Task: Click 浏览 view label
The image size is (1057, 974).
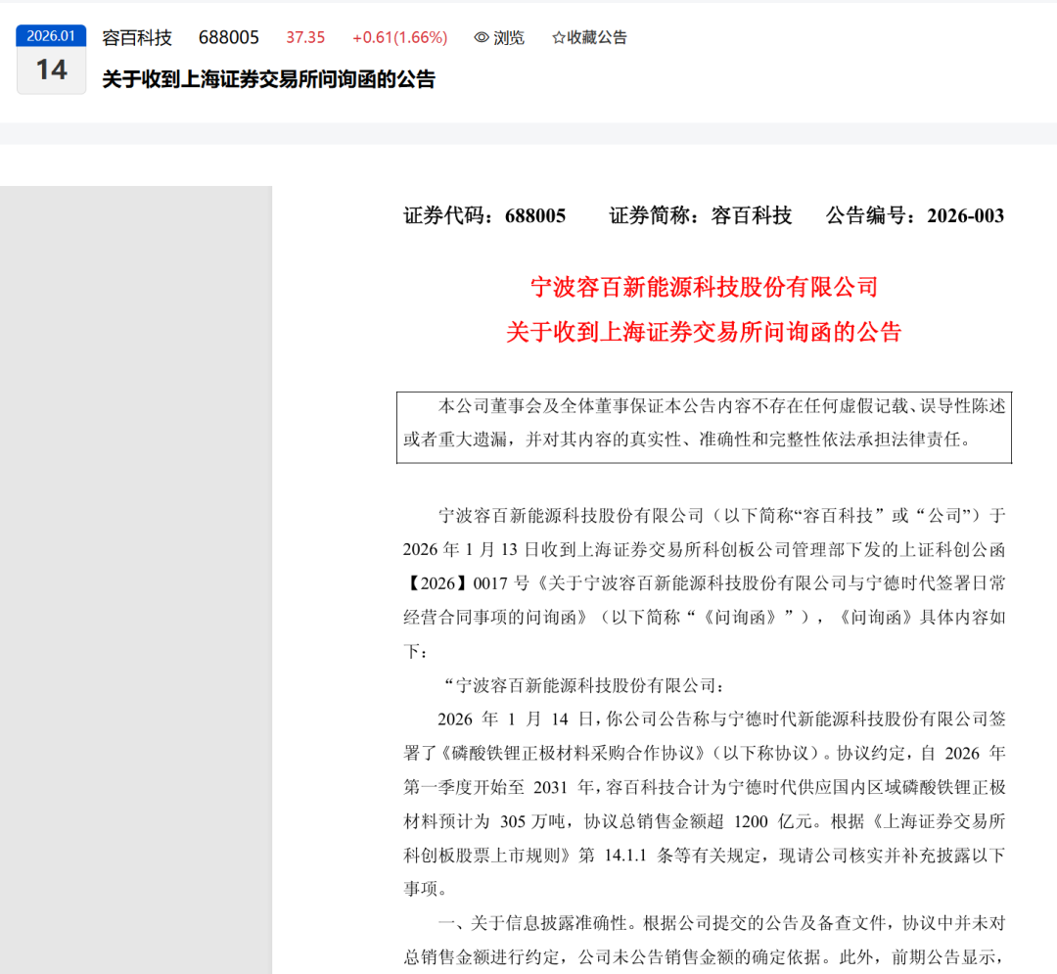Action: (x=509, y=38)
